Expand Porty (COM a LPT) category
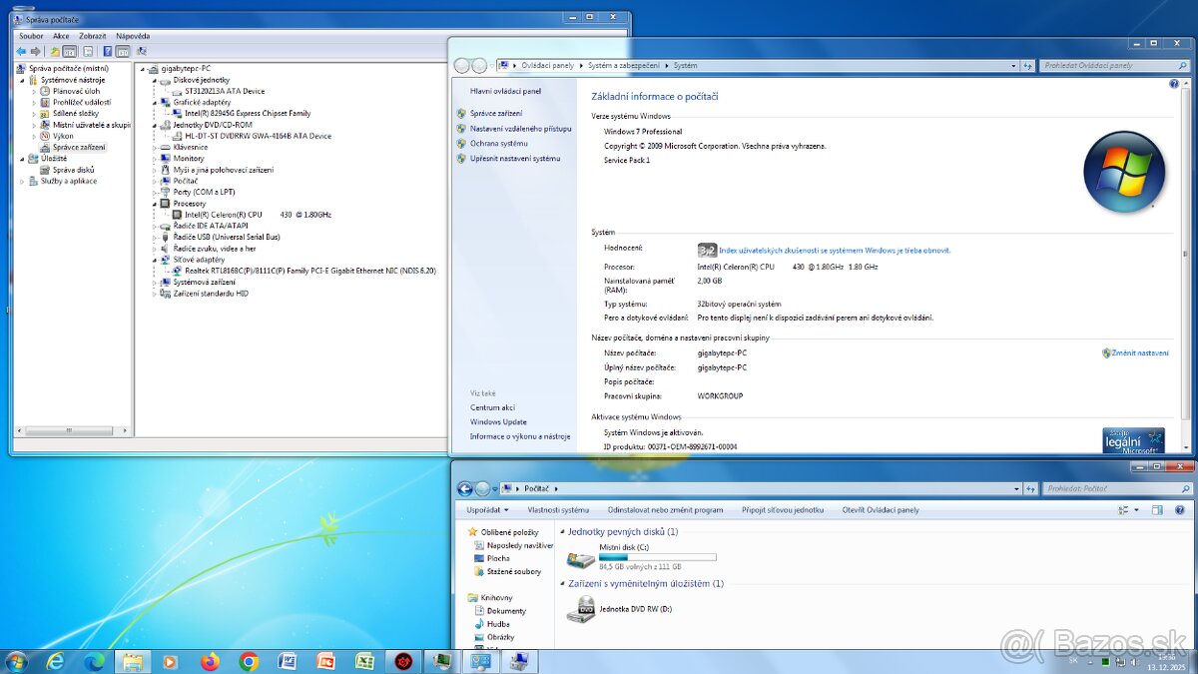The width and height of the screenshot is (1198, 674). 155,192
